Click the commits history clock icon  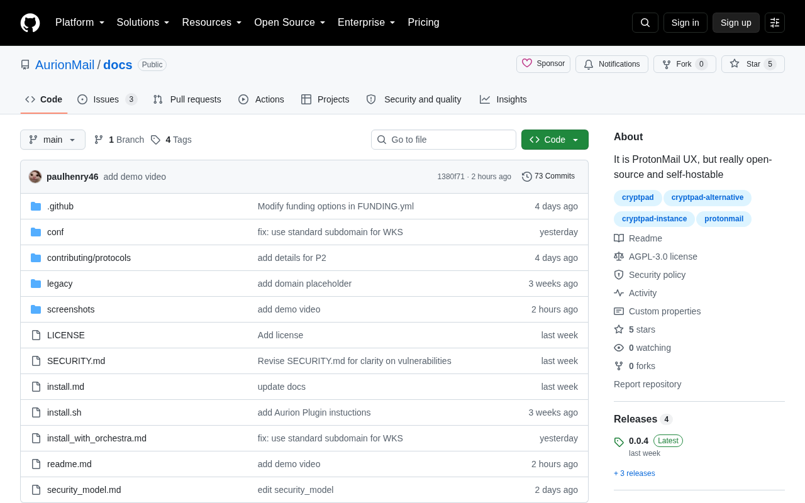click(527, 177)
